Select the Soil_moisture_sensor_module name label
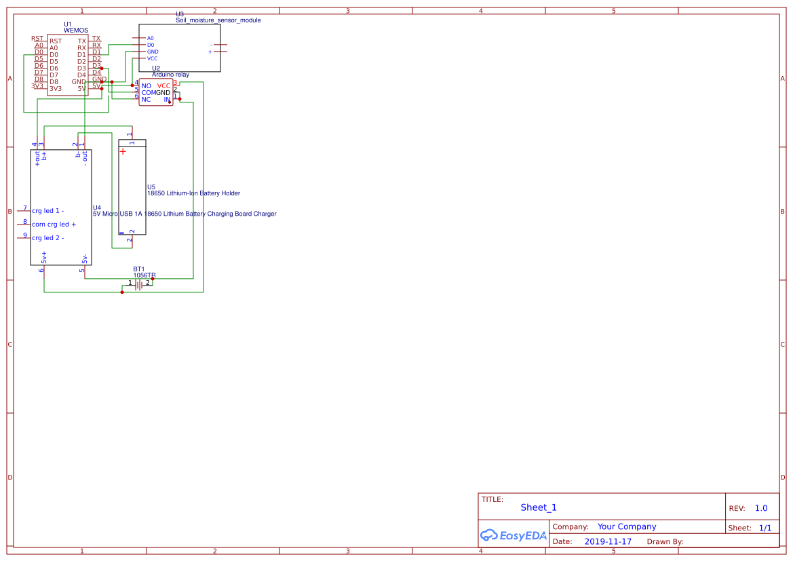The image size is (793, 561). click(218, 20)
